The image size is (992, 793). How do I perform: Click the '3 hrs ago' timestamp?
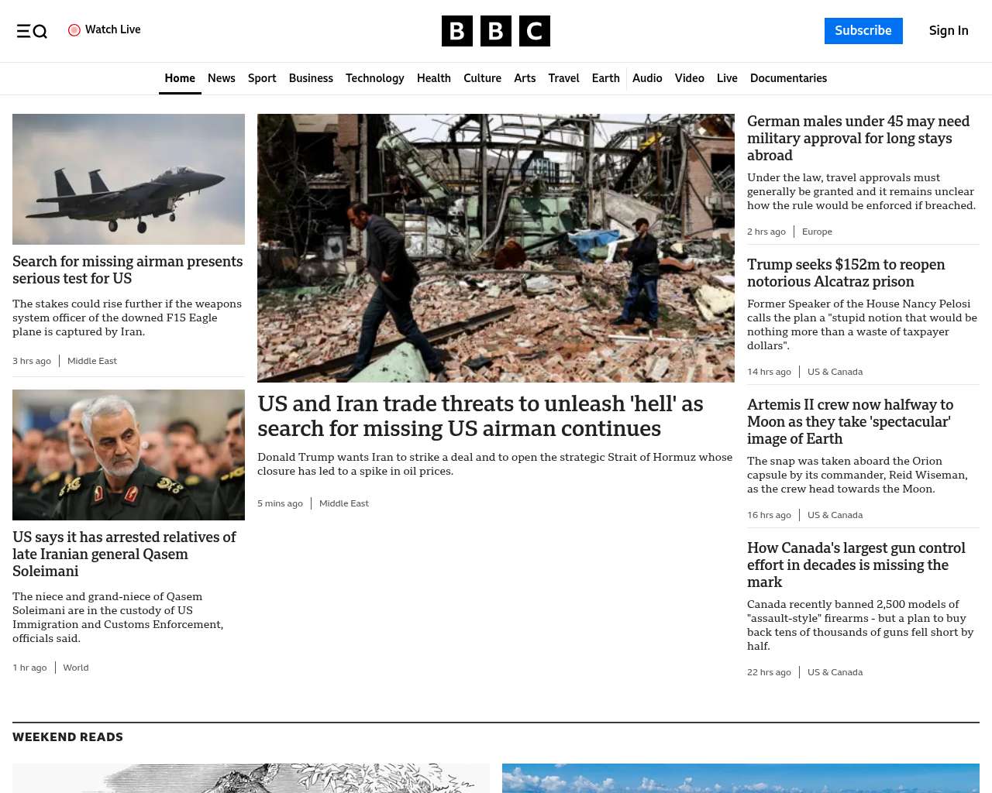coord(32,361)
